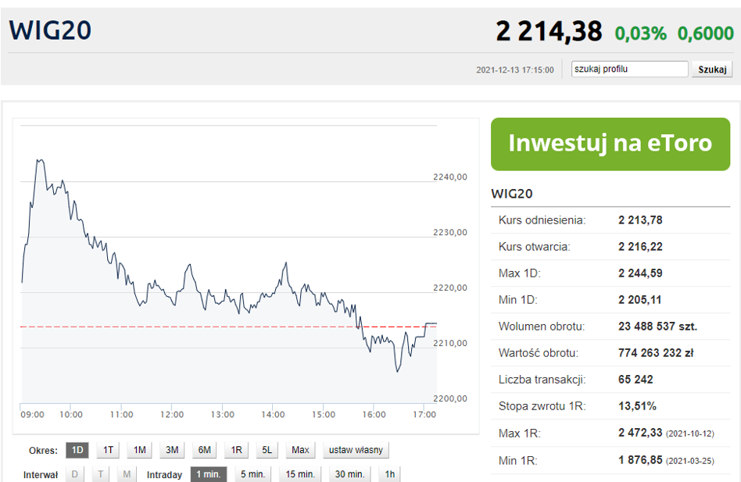Switch chart period to 3M
Viewport: 741px width, 482px height.
pos(172,450)
